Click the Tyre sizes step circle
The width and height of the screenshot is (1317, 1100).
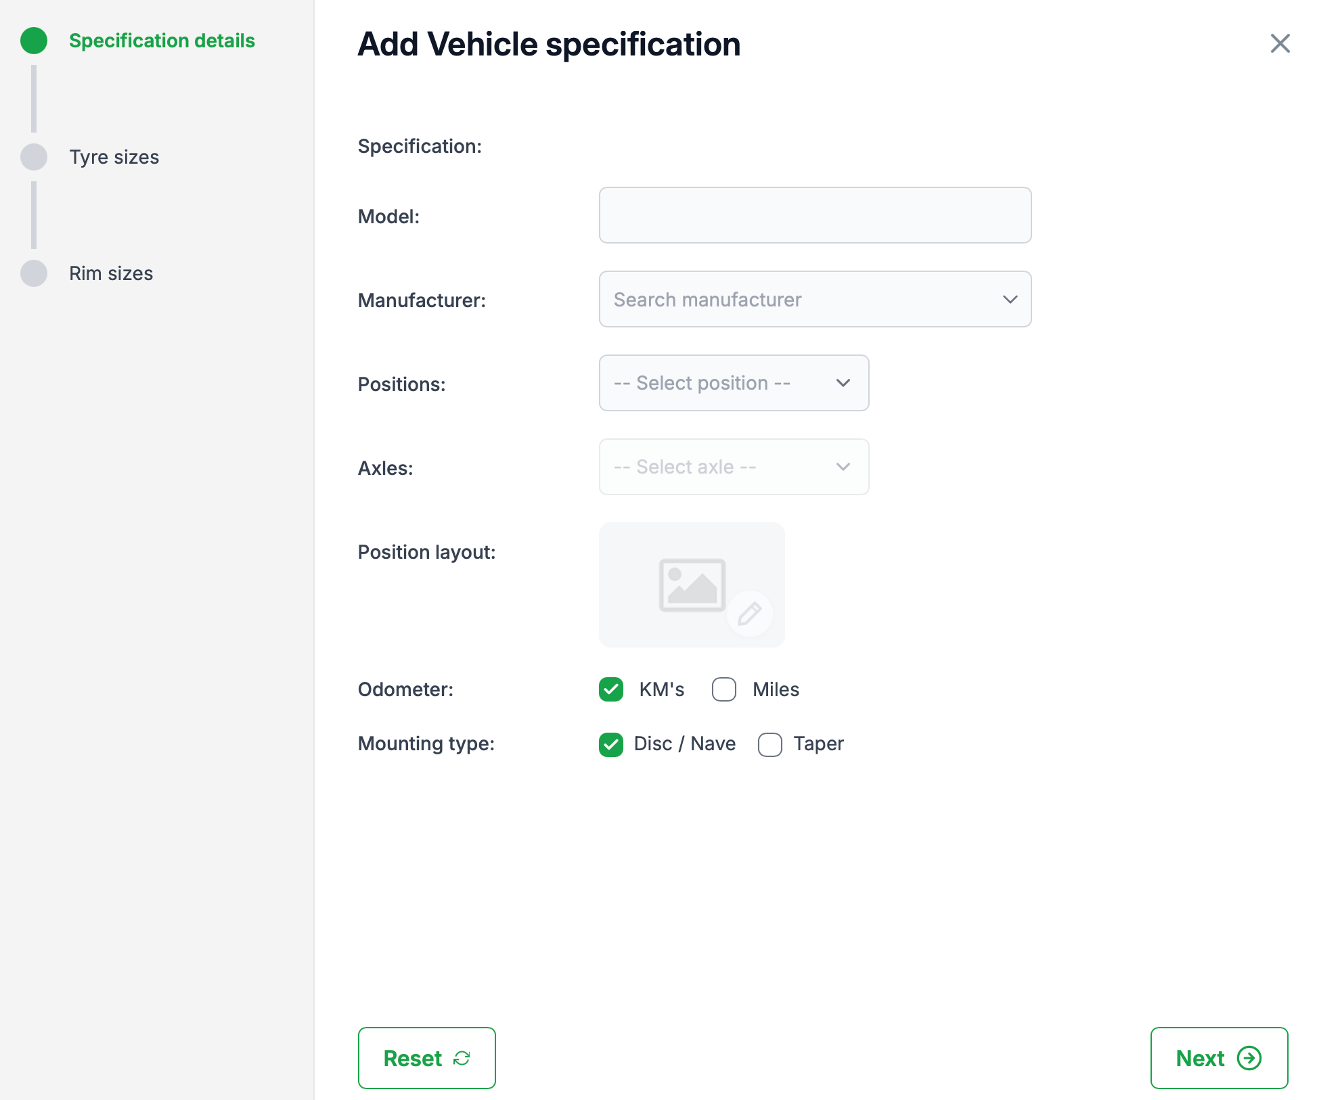pos(34,157)
